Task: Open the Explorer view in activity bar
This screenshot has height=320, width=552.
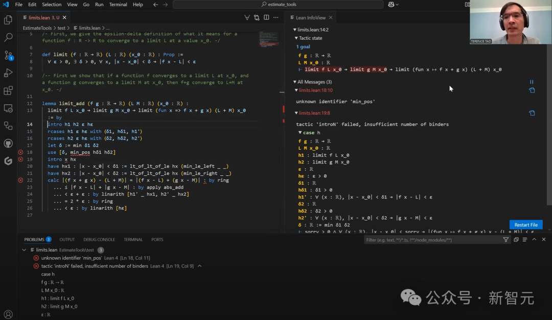Action: click(x=8, y=20)
